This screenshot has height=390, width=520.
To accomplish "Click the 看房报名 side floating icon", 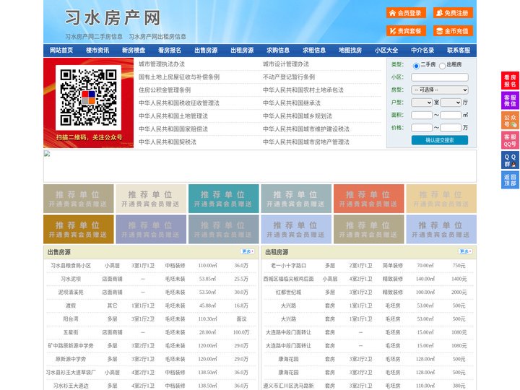I will click(x=510, y=81).
